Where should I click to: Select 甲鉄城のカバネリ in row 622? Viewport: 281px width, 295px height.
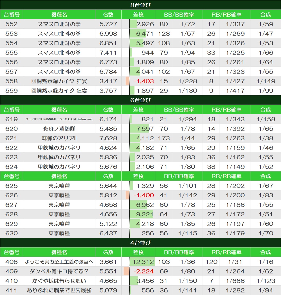tap(59, 148)
